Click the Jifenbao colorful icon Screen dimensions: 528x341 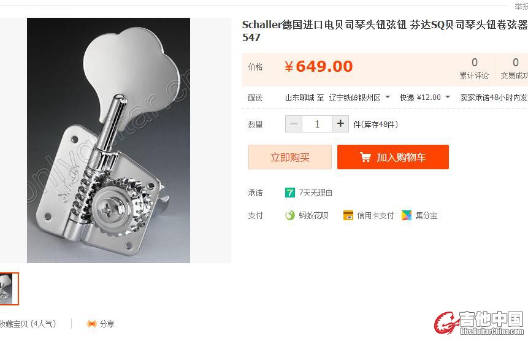407,215
